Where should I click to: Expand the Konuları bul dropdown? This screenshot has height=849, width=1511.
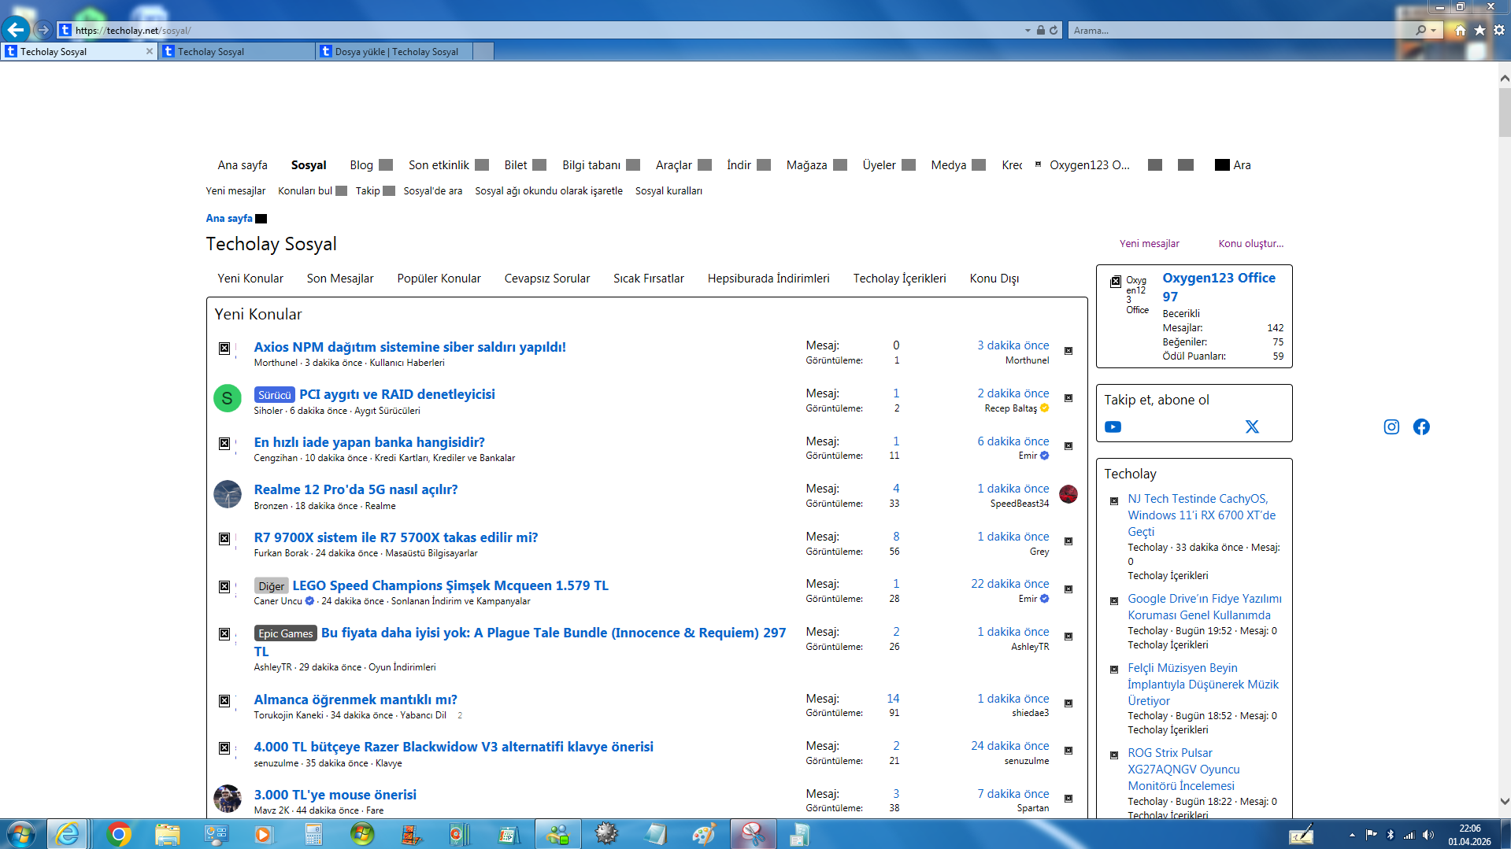pyautogui.click(x=341, y=191)
